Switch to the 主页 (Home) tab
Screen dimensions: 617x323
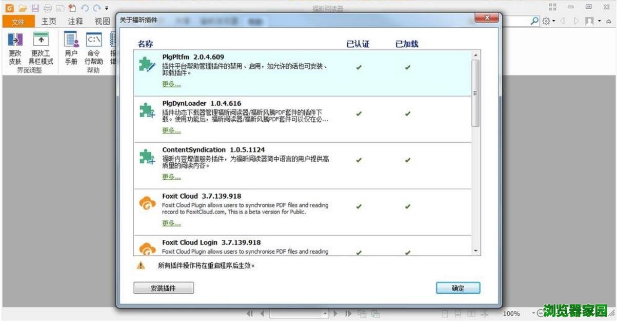(49, 22)
